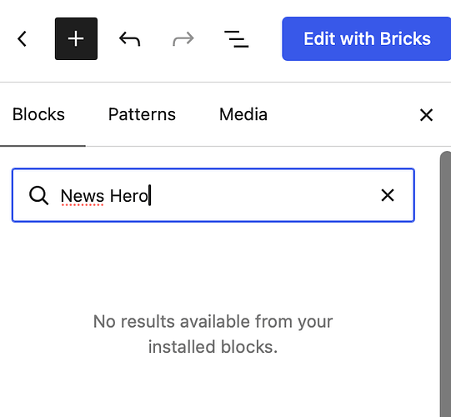451x417 pixels.
Task: Click empty space right of Media tab
Action: coord(343,114)
